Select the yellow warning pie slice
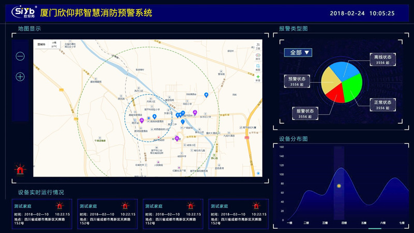The height and width of the screenshot is (233, 414). (x=330, y=80)
